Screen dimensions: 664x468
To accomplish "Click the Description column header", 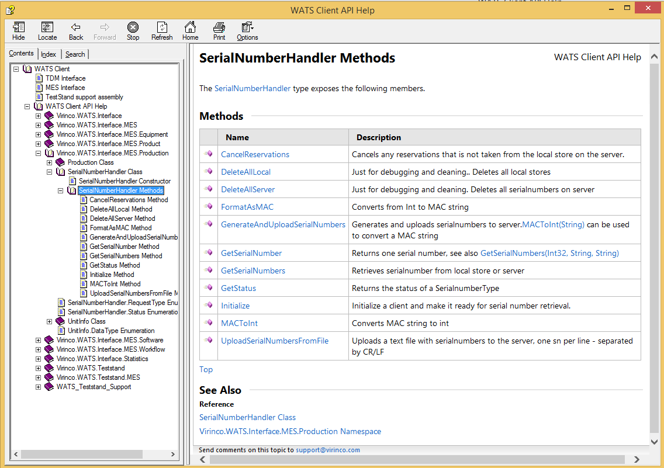I will (x=494, y=137).
